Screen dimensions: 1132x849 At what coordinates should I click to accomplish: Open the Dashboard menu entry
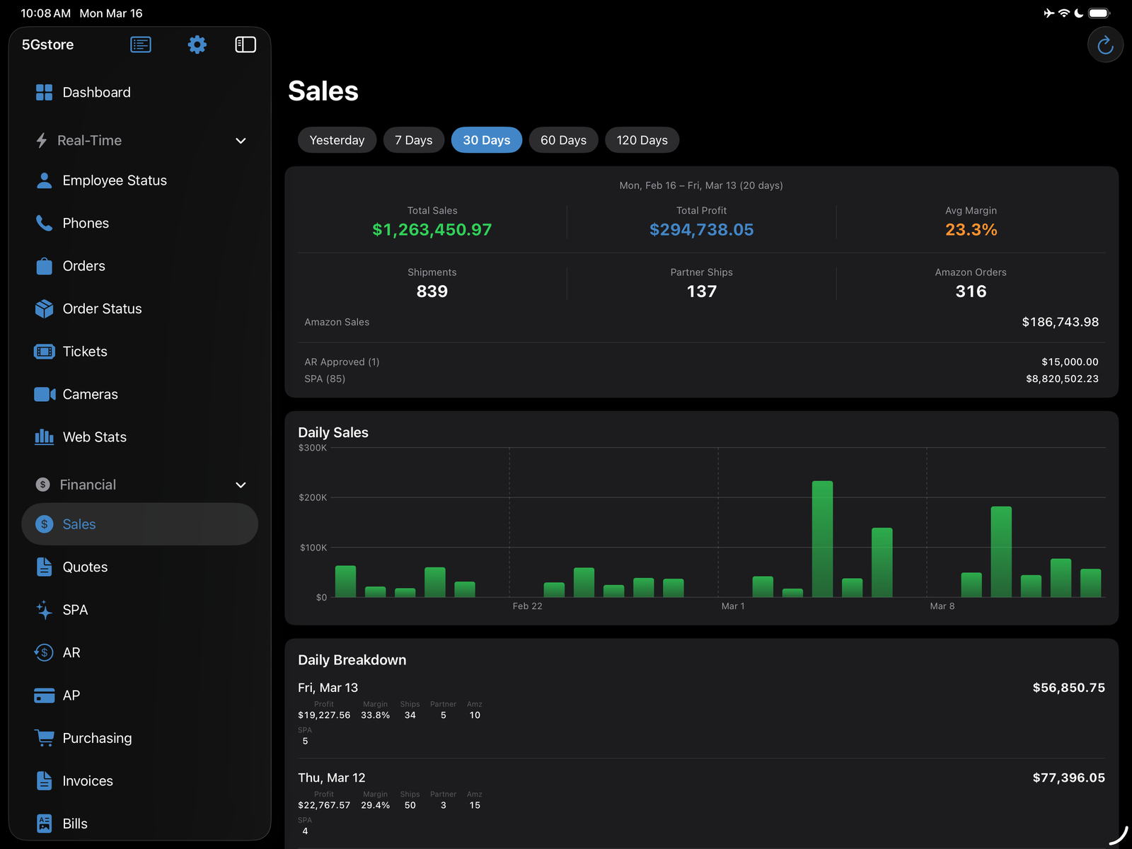coord(96,92)
